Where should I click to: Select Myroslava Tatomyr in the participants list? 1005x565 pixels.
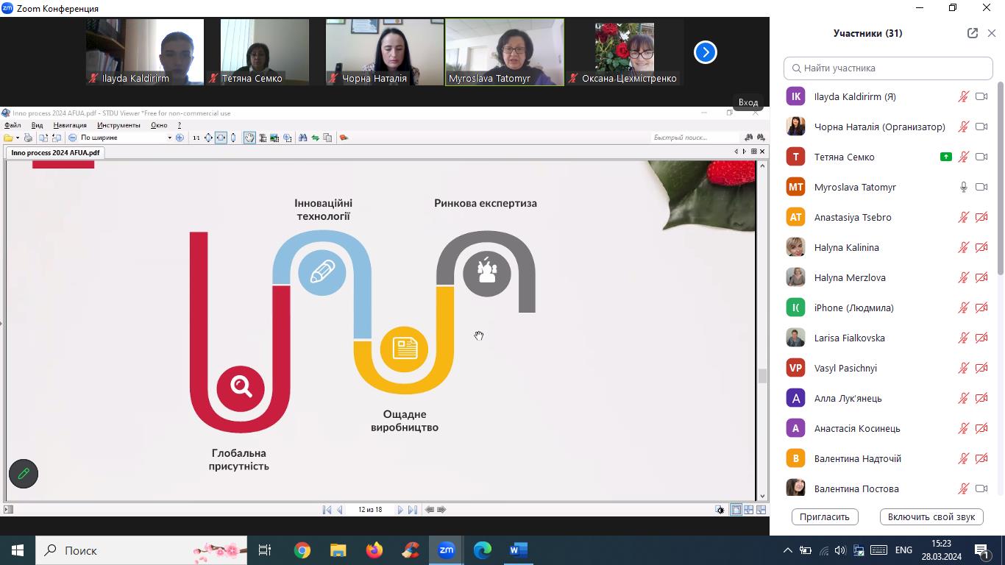click(x=855, y=187)
